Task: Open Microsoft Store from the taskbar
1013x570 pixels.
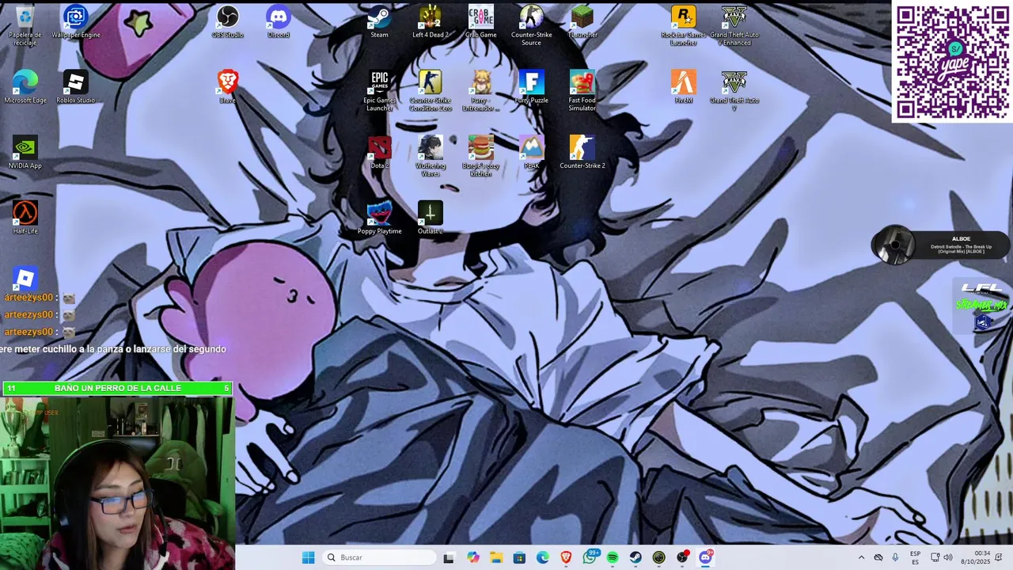Action: pos(519,557)
